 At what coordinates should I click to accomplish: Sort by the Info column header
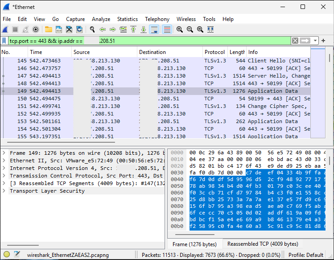coord(278,52)
